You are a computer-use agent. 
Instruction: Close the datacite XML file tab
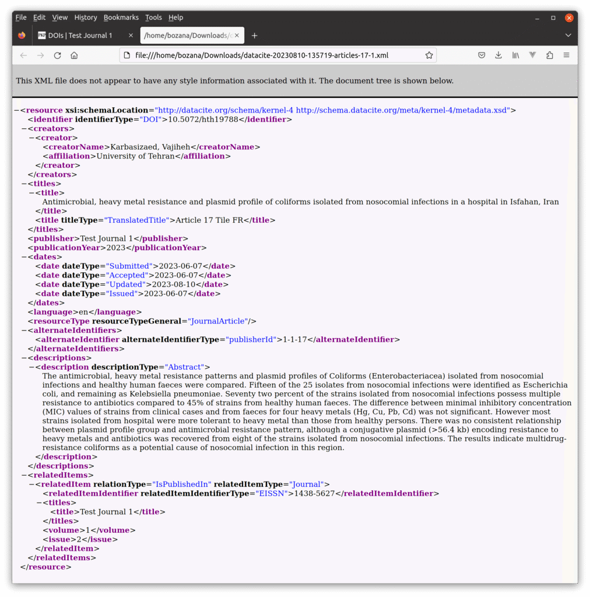237,36
